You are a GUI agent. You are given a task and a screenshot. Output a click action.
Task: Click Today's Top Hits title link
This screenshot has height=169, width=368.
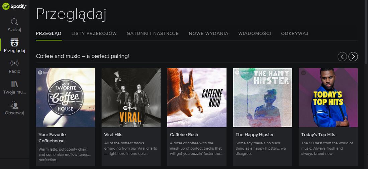click(x=318, y=135)
